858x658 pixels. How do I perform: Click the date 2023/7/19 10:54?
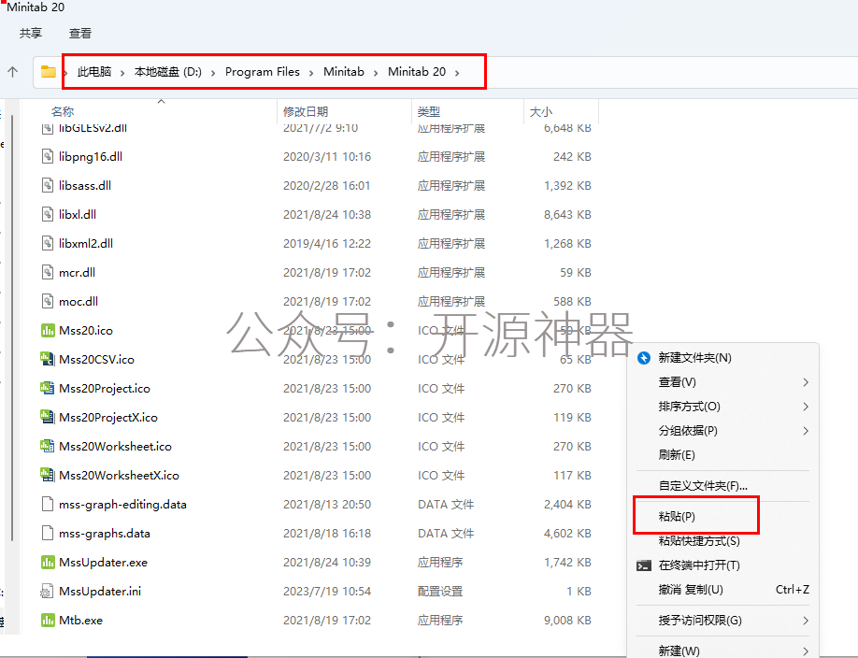pos(327,592)
